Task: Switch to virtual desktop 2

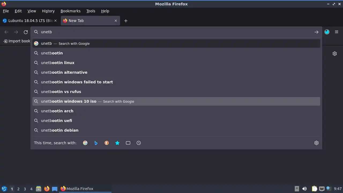Action: (x=18, y=189)
